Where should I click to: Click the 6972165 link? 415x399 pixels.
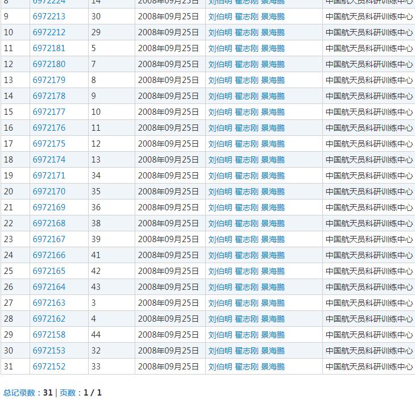[x=49, y=271]
